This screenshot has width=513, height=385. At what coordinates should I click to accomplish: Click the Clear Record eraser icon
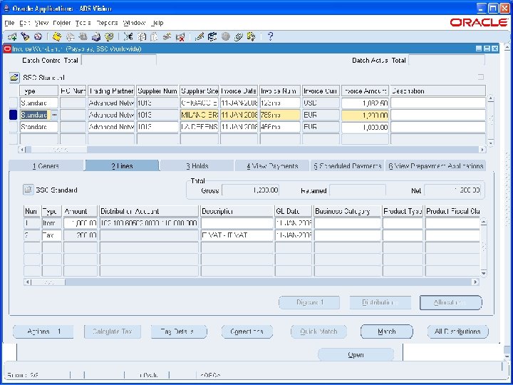click(167, 36)
